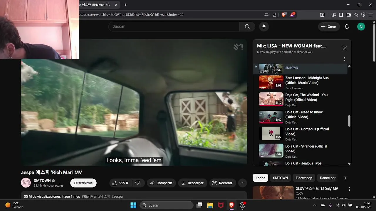Image resolution: width=376 pixels, height=211 pixels.
Task: Open Leo AI sparkle icon
Action: [356, 15]
